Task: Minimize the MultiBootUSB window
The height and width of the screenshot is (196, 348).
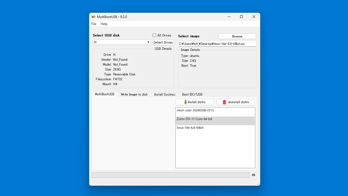Action: 229,17
